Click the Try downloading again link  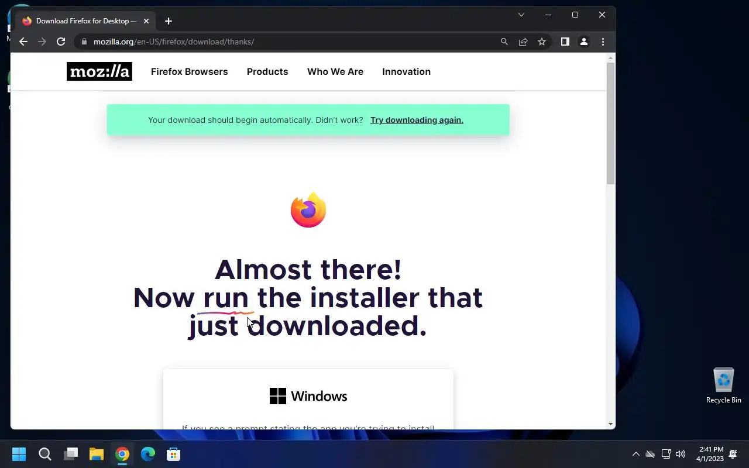pyautogui.click(x=417, y=120)
